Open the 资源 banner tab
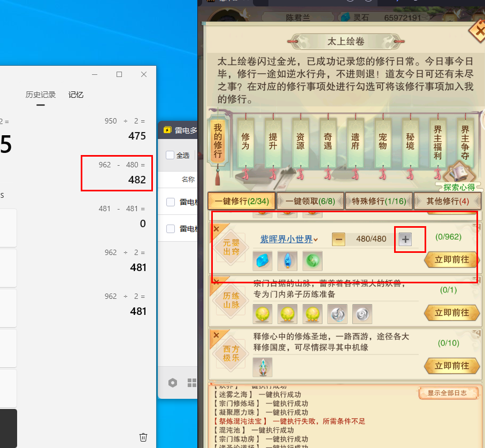 pos(301,143)
